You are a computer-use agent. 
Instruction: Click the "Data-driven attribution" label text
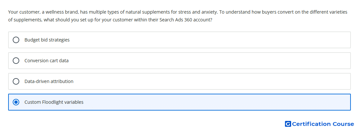click(49, 81)
